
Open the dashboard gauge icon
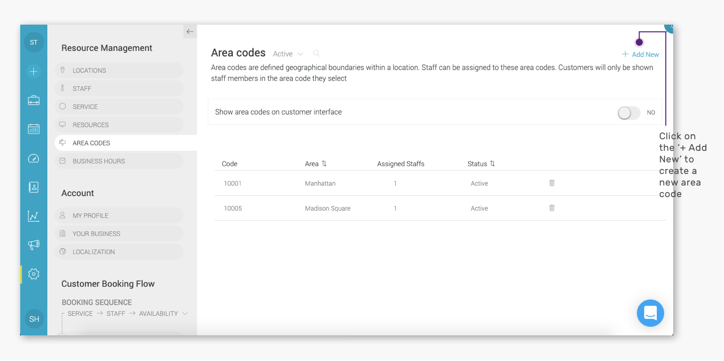point(34,158)
